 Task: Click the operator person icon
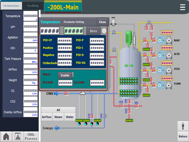pos(183,126)
